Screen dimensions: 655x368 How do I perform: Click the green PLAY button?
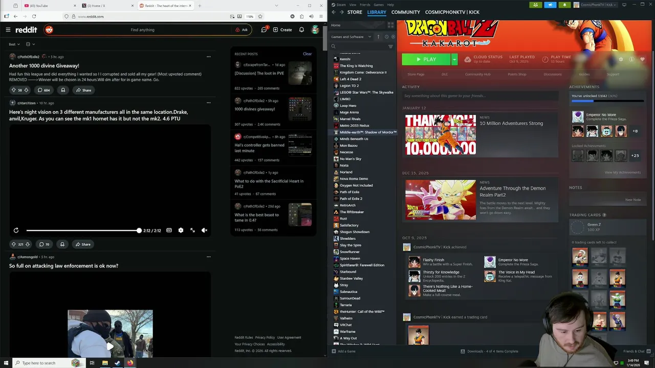click(x=426, y=59)
